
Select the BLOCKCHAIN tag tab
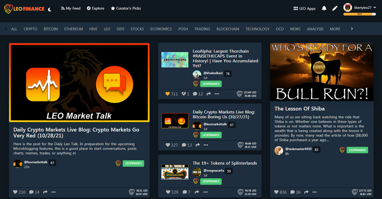(228, 29)
